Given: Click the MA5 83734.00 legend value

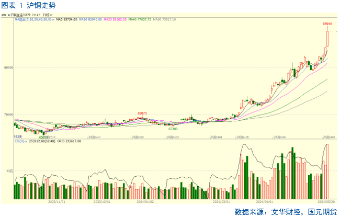Looking at the screenshot, I should point(66,19).
